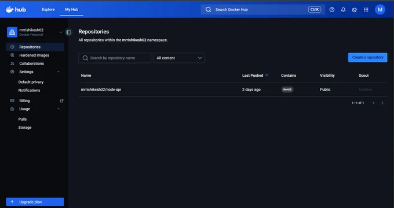Click the Inactive Scout status

click(x=366, y=90)
